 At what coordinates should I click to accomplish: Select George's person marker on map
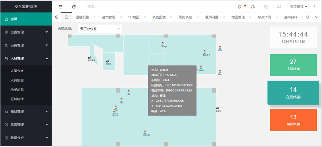coord(163,44)
